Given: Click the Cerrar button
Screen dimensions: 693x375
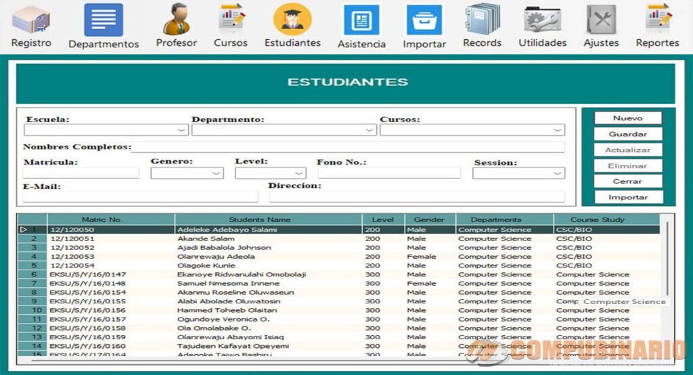Looking at the screenshot, I should pyautogui.click(x=628, y=181).
